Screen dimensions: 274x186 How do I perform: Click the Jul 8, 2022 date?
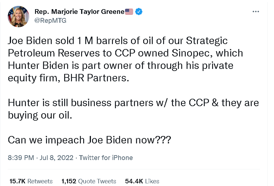point(56,158)
